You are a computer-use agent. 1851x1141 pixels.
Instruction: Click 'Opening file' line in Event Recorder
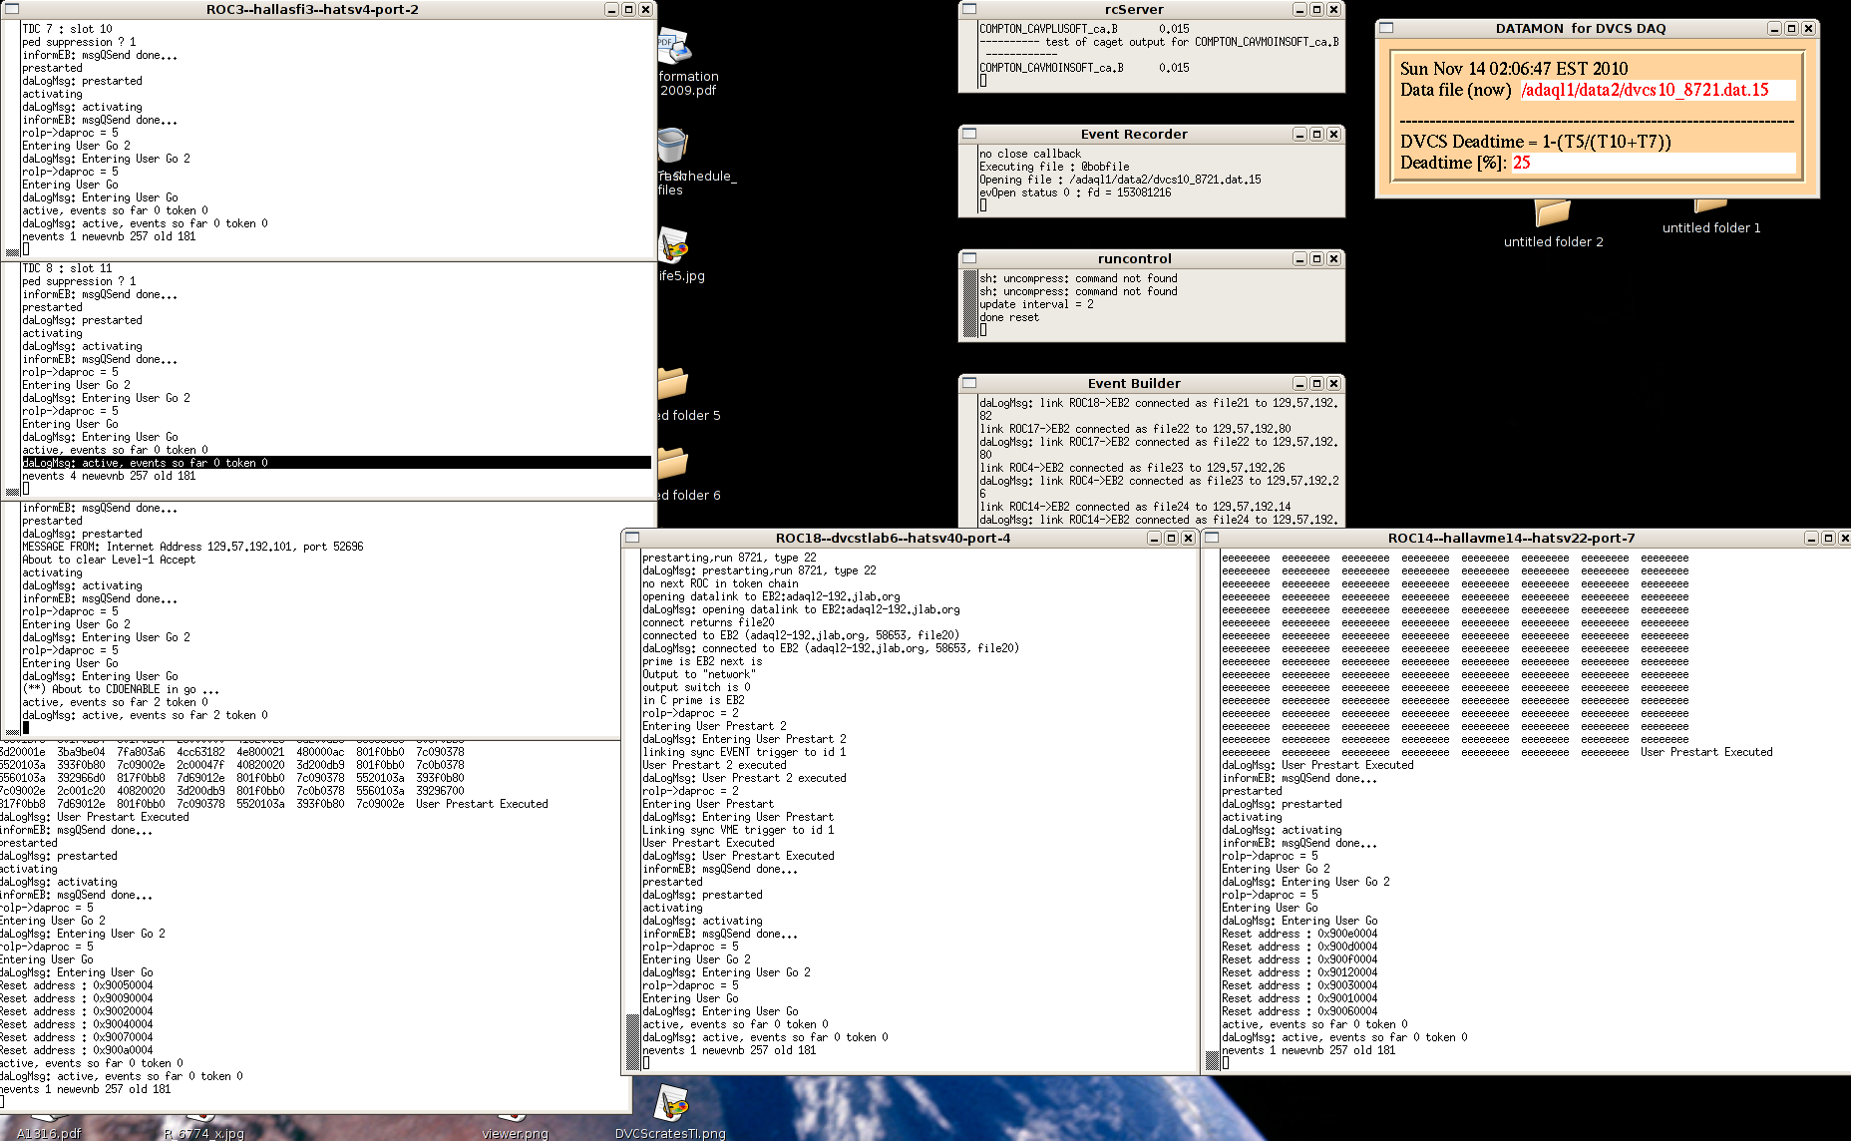pos(1120,180)
